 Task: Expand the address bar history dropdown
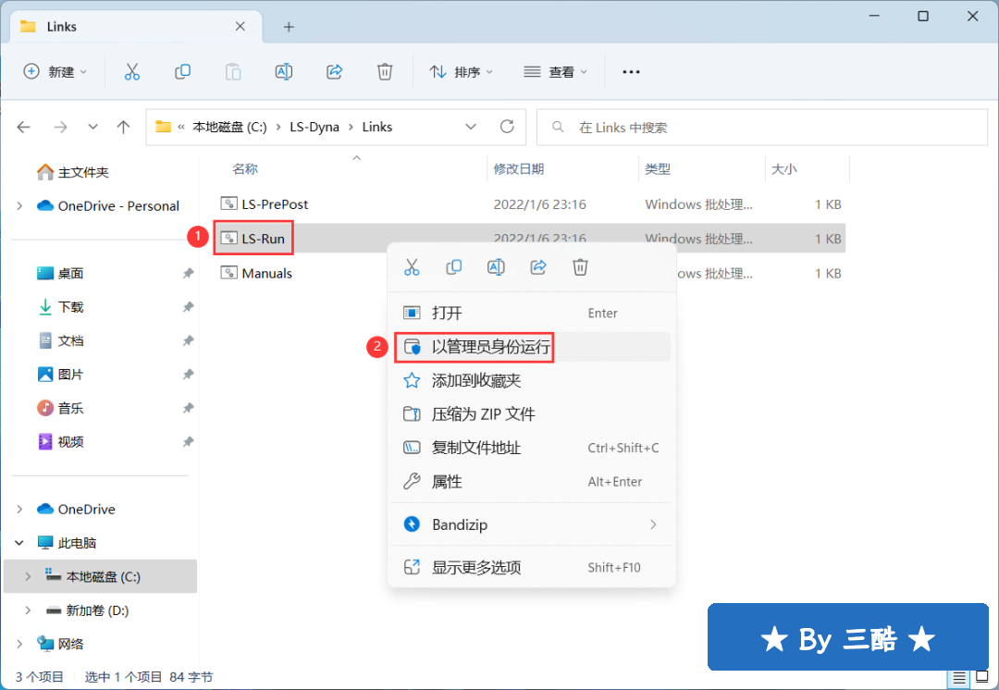coord(471,127)
